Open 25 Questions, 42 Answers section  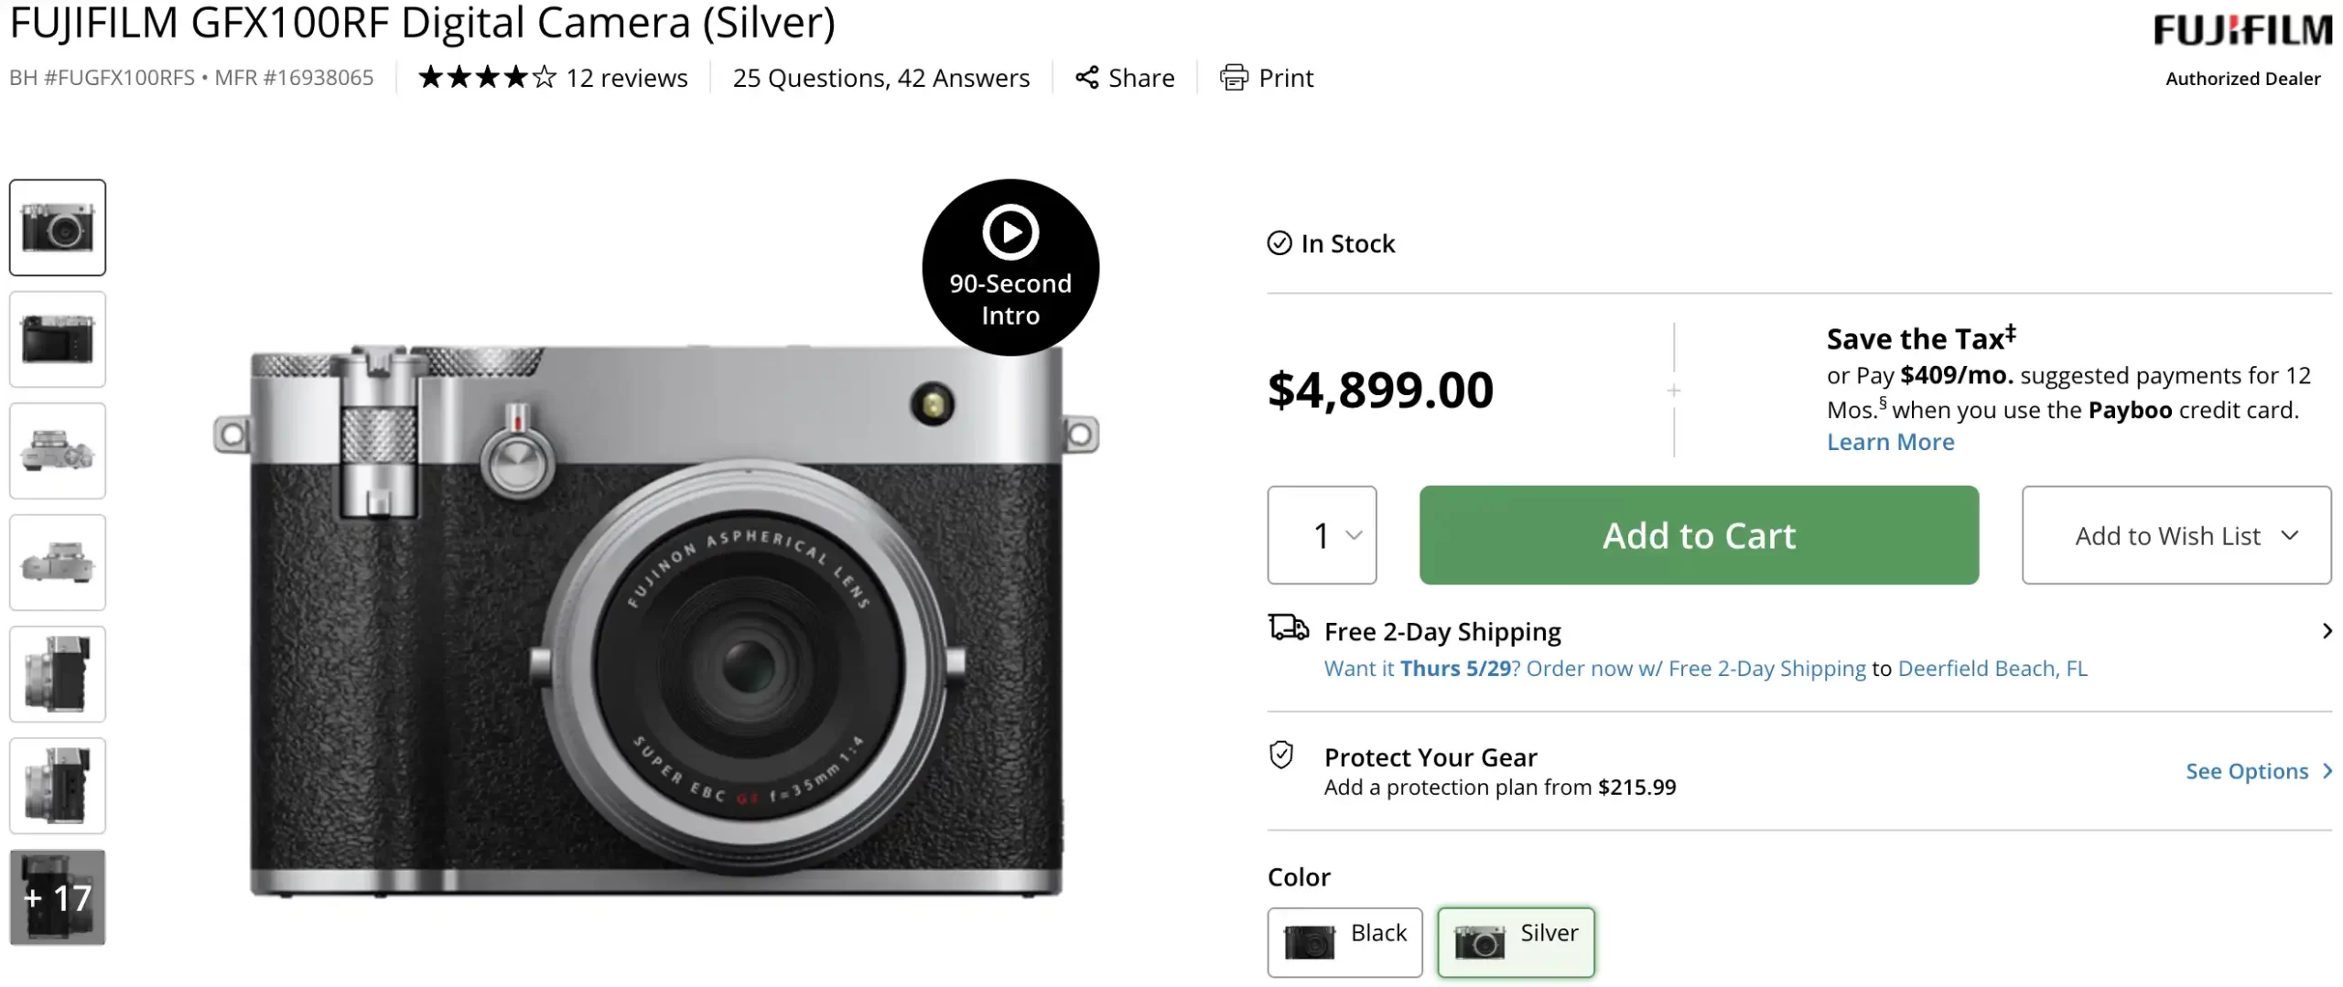pyautogui.click(x=880, y=78)
